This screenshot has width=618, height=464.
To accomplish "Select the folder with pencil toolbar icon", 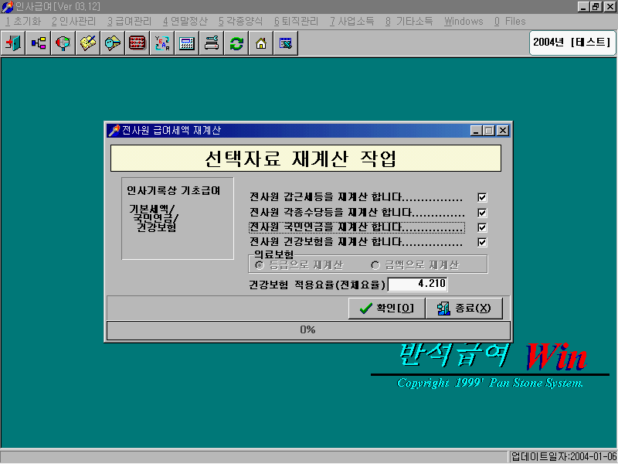I will pos(112,44).
